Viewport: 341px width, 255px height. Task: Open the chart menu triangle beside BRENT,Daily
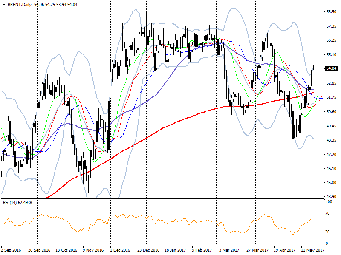coord(4,5)
